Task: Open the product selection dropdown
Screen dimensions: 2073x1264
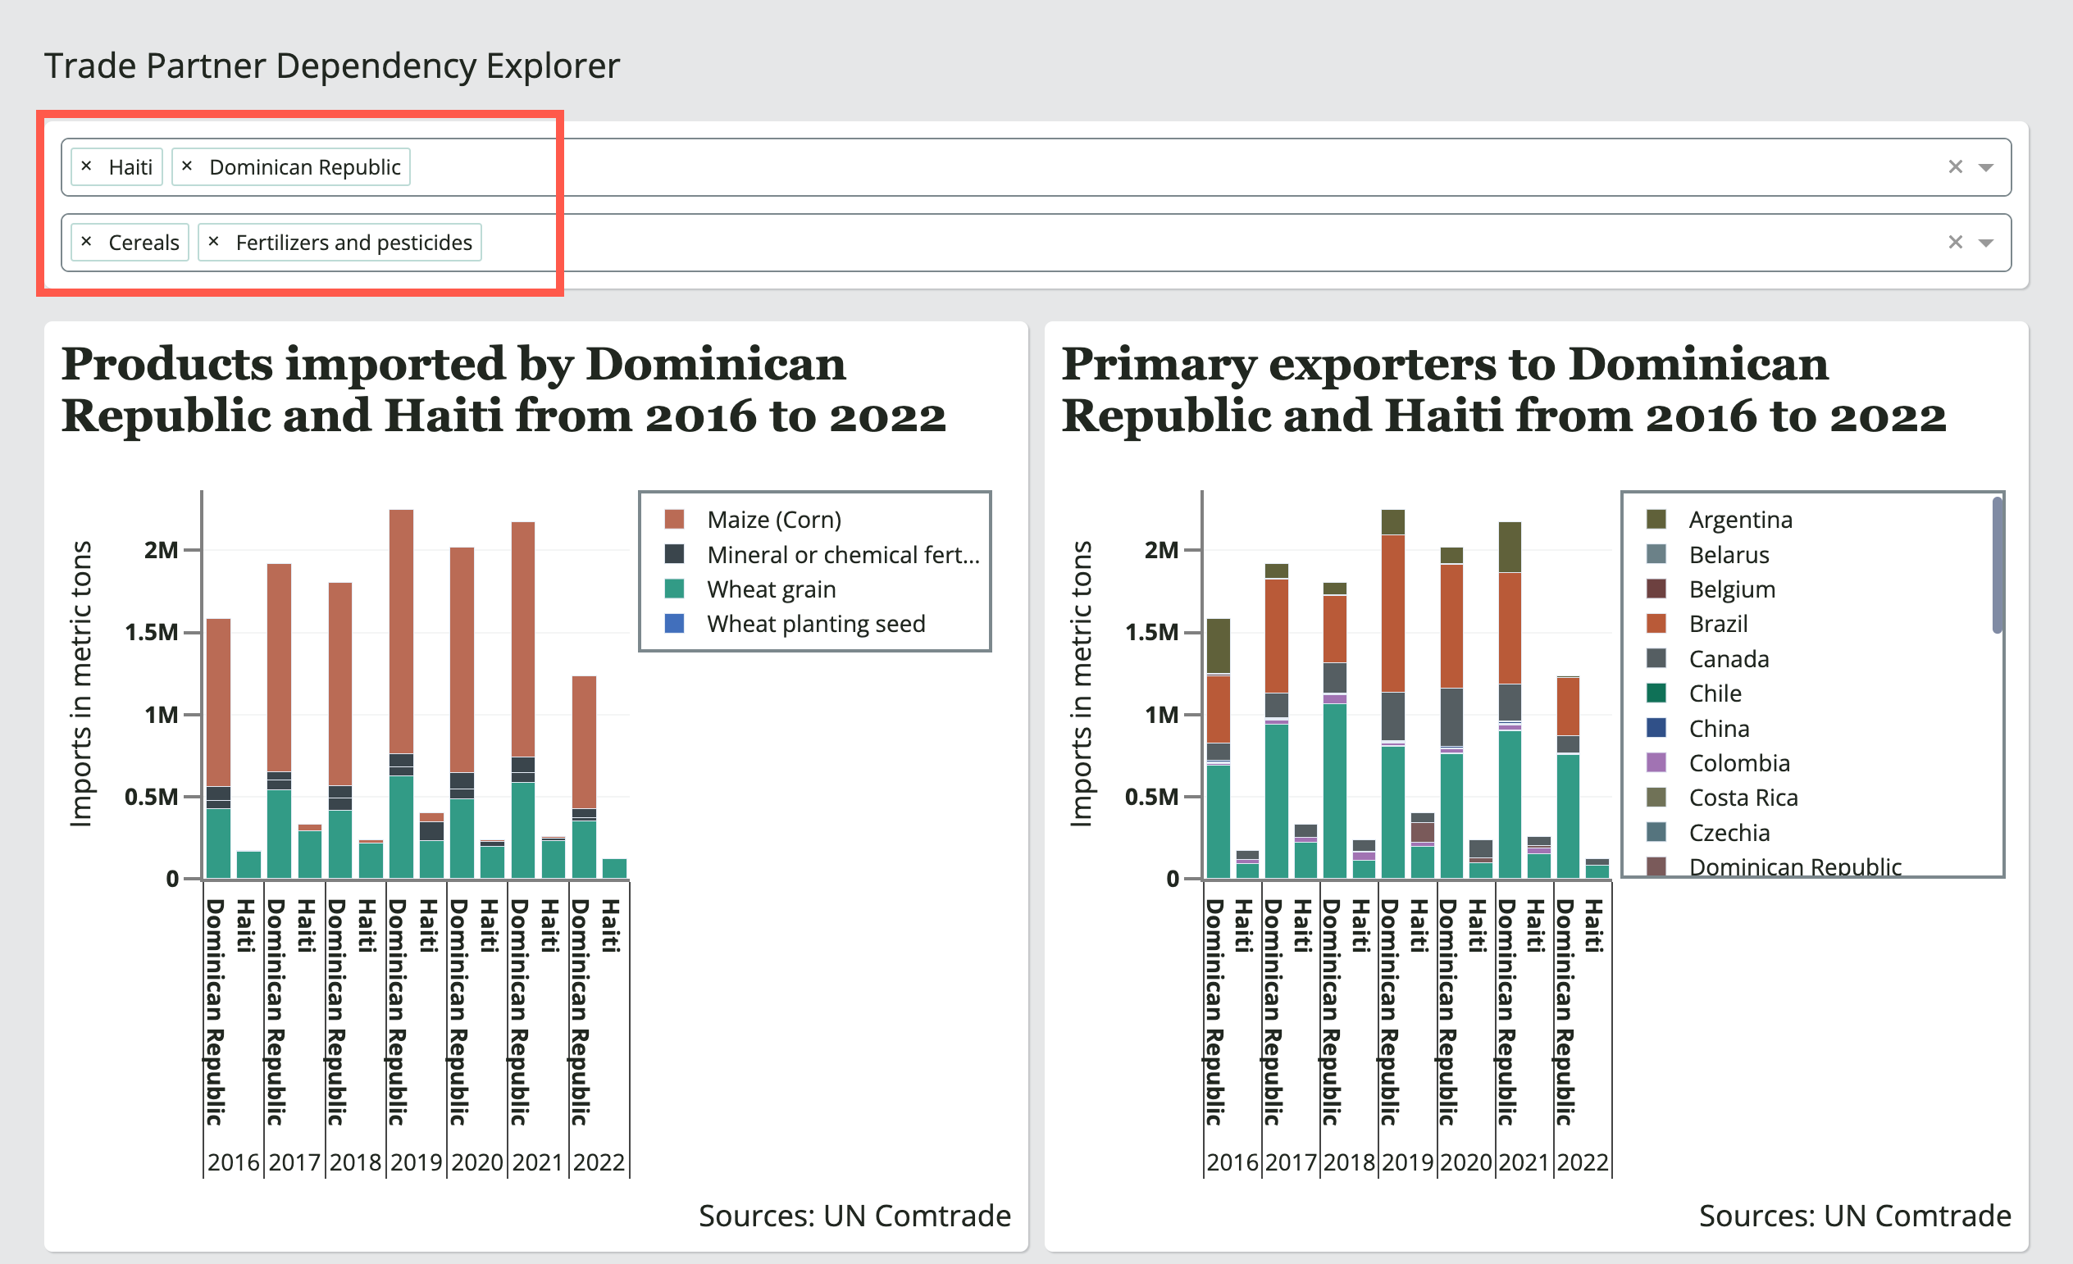Action: click(1985, 242)
